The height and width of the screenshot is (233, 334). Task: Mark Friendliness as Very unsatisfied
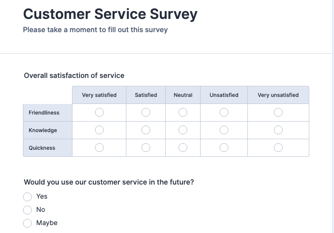pos(278,112)
